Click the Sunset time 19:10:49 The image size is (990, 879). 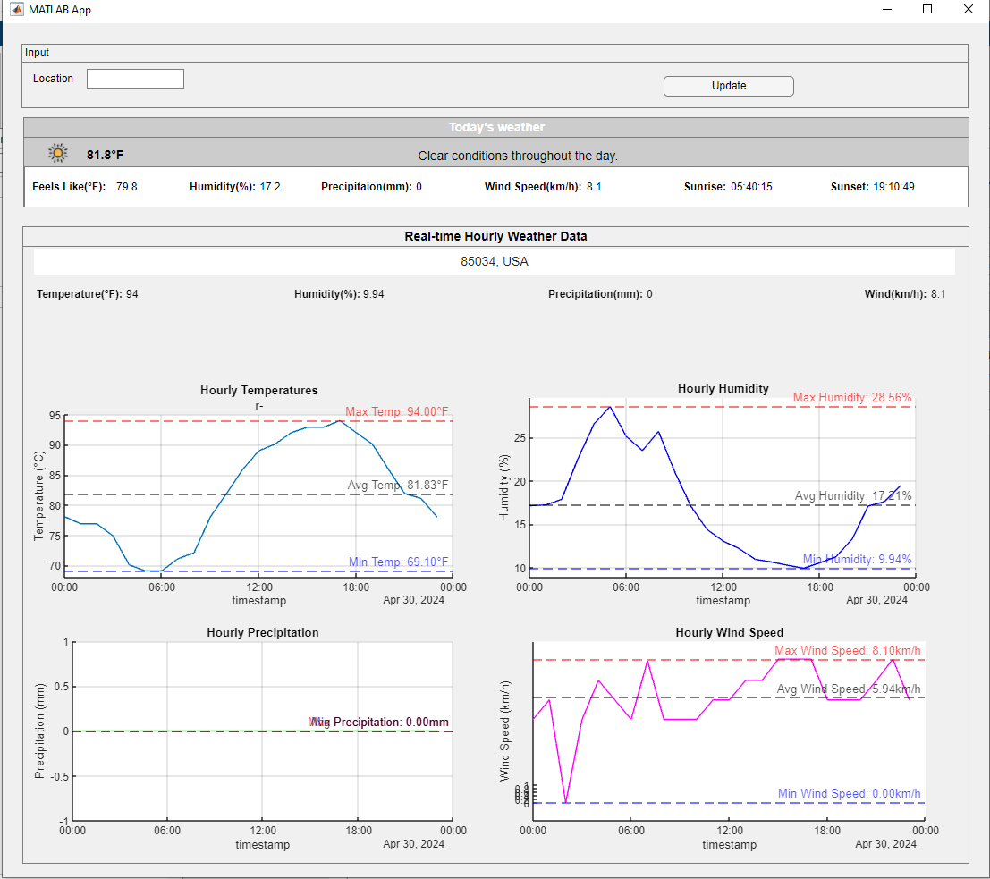(x=893, y=187)
